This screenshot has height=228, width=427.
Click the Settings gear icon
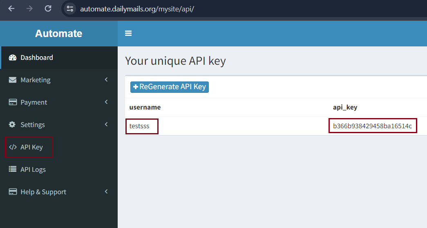pyautogui.click(x=12, y=125)
